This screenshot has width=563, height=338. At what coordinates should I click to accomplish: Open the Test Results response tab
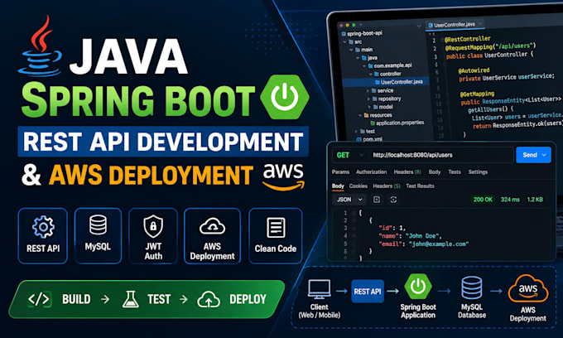click(x=420, y=186)
